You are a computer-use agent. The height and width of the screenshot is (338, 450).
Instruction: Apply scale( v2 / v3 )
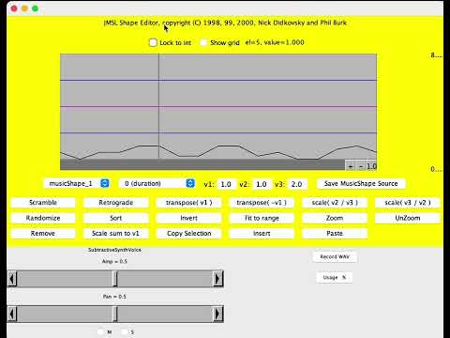point(335,203)
